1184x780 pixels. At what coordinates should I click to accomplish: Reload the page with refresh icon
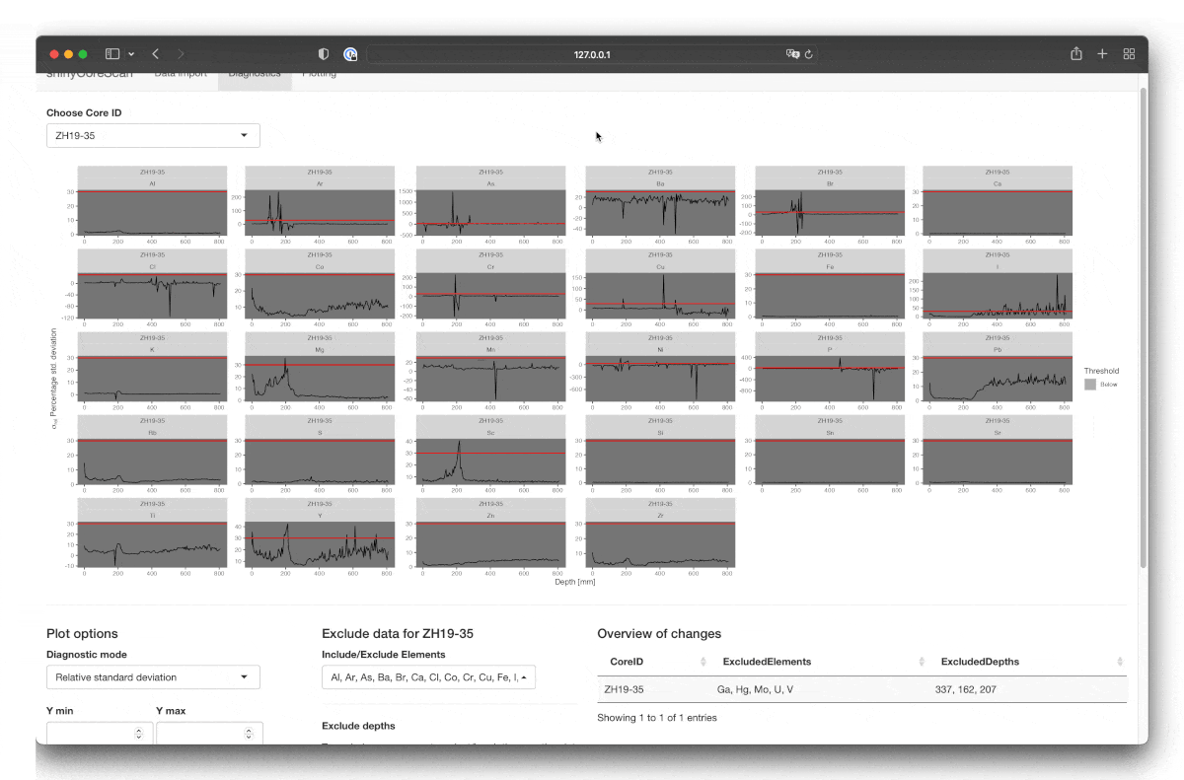tap(809, 54)
